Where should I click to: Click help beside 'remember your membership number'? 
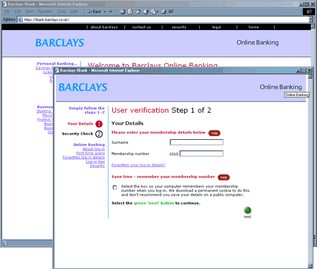pyautogui.click(x=224, y=177)
